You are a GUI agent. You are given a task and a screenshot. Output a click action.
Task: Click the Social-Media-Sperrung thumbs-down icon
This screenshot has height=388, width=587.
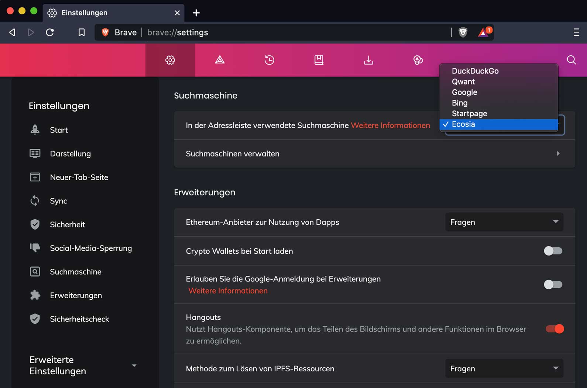pos(35,248)
